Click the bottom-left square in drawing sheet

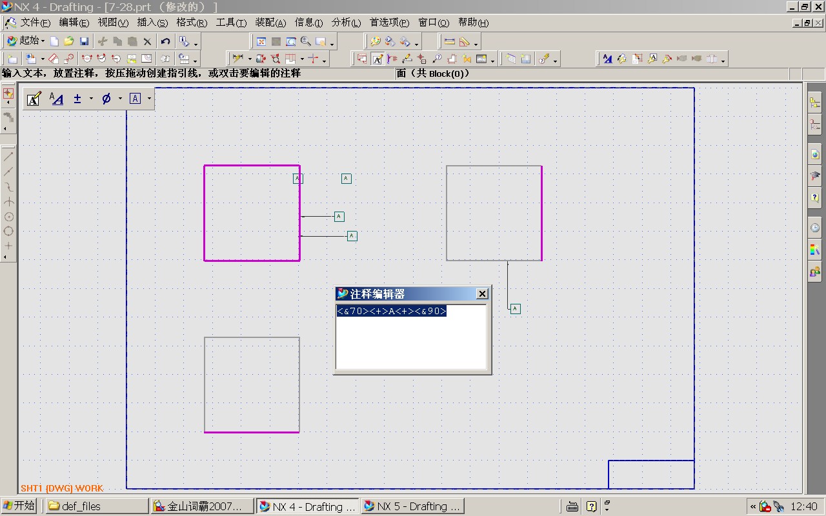pyautogui.click(x=252, y=384)
